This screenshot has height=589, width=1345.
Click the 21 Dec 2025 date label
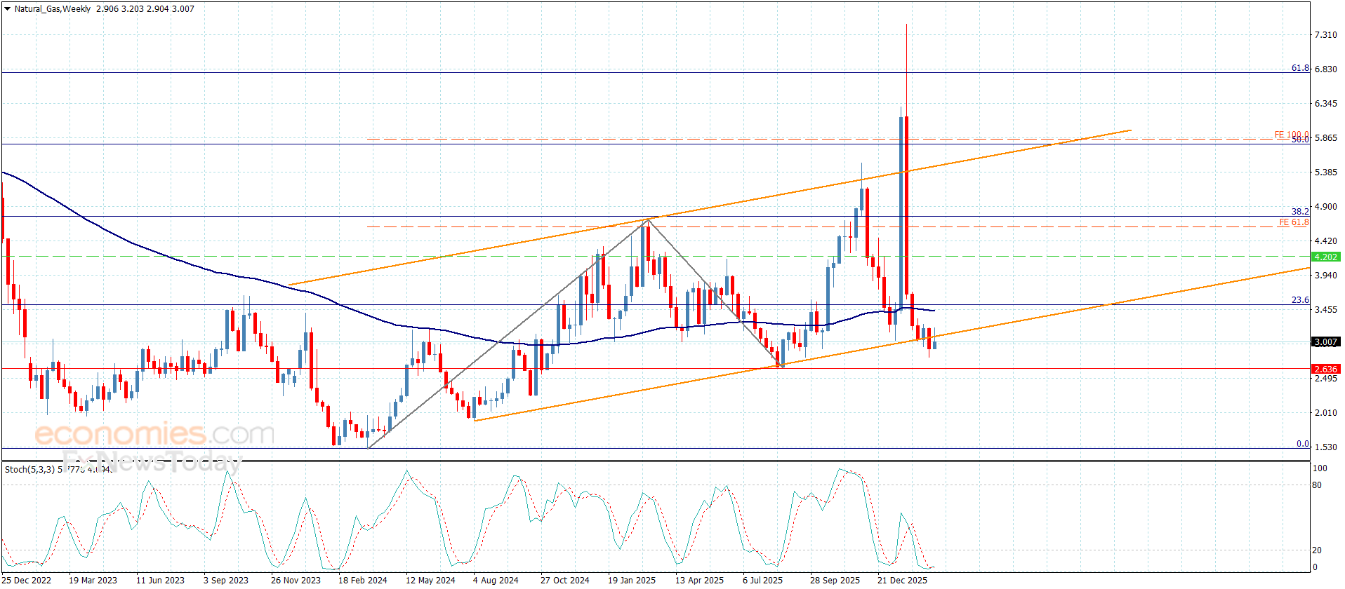pyautogui.click(x=902, y=580)
